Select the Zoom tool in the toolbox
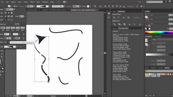Screen dimensions: 173x97 coord(2,57)
